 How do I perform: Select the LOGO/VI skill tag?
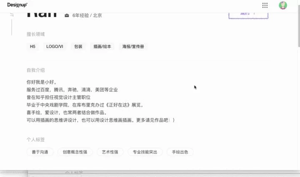click(55, 47)
